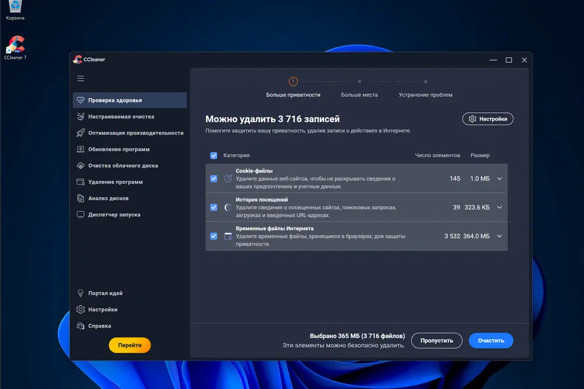Open Диспетчер запуска section
Screen dimensions: 584x389
pyautogui.click(x=130, y=214)
